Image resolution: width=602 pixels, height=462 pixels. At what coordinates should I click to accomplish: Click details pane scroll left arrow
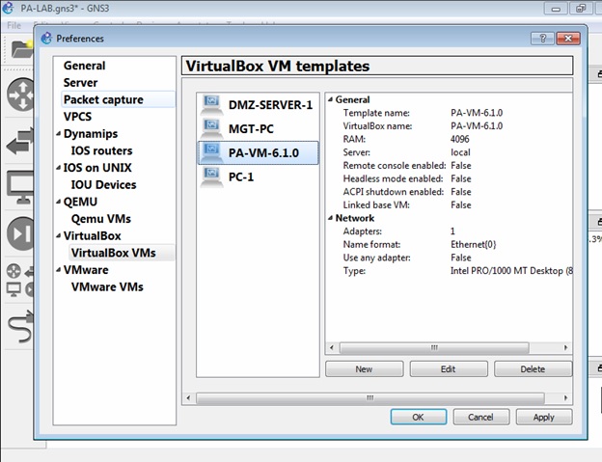click(x=332, y=347)
